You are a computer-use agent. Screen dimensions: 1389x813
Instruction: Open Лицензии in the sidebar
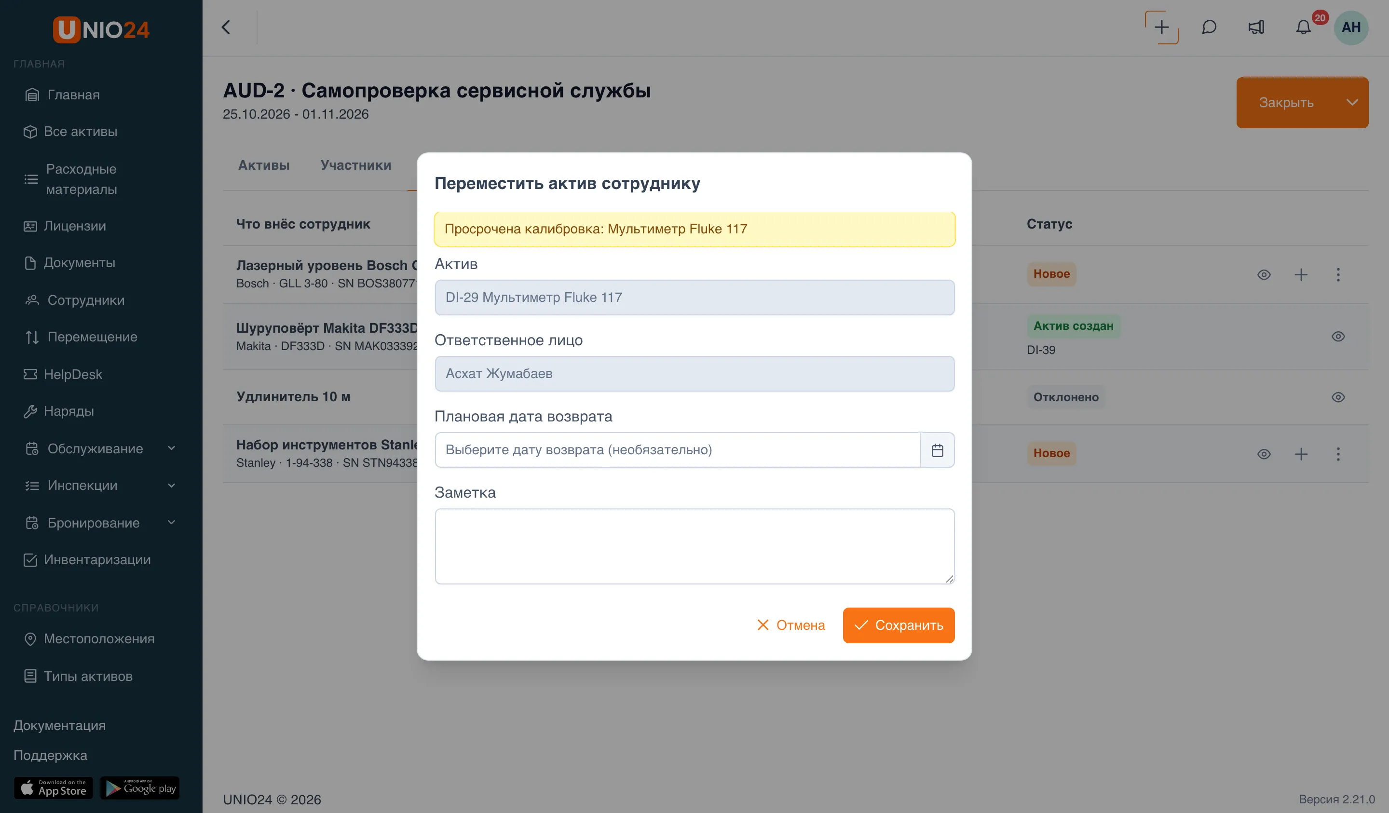tap(65, 226)
